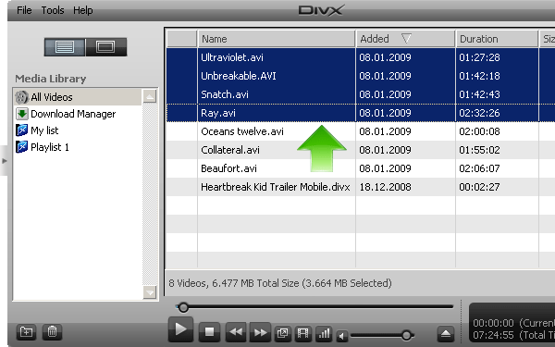Screen dimensions: 555x347
Task: Click the eject/open file button
Action: pyautogui.click(x=446, y=333)
